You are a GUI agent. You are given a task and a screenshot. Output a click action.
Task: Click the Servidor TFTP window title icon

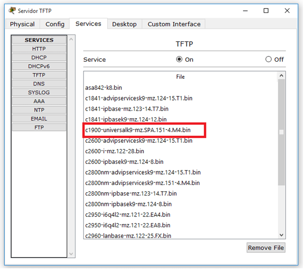point(12,10)
